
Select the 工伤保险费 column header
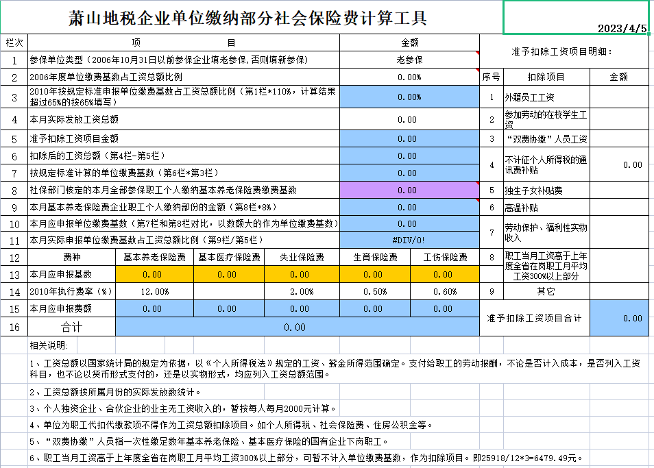[445, 257]
